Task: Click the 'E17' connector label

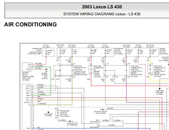Action: [58, 58]
